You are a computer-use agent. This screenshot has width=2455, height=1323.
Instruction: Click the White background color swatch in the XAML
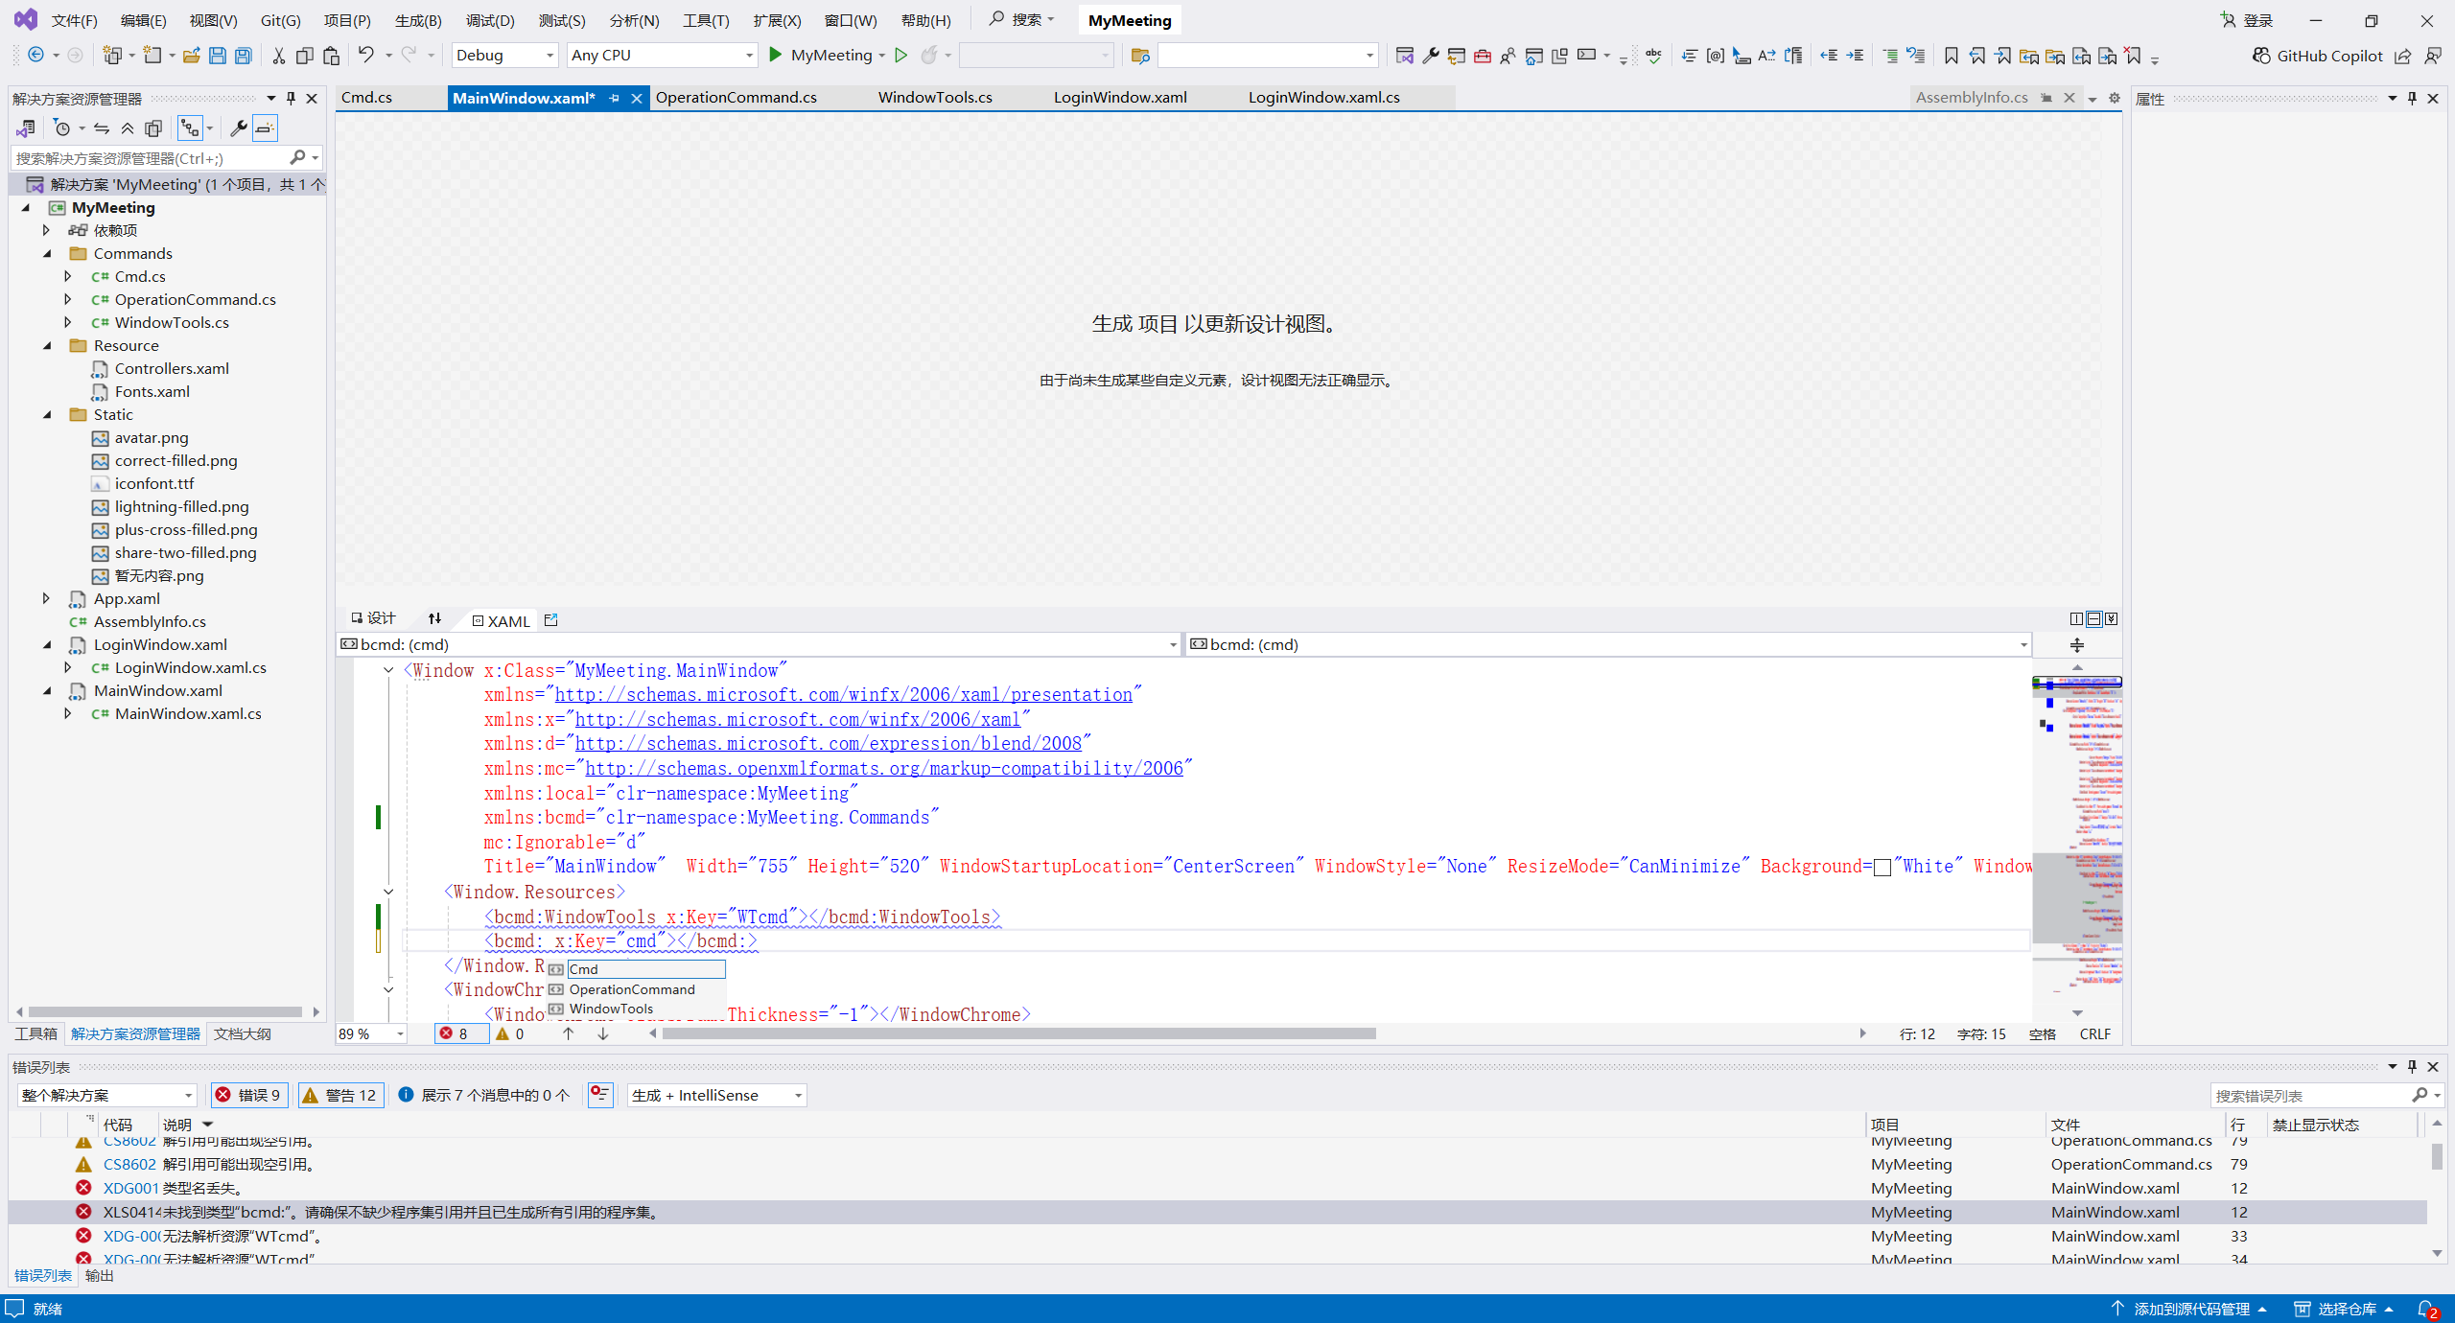click(1882, 866)
